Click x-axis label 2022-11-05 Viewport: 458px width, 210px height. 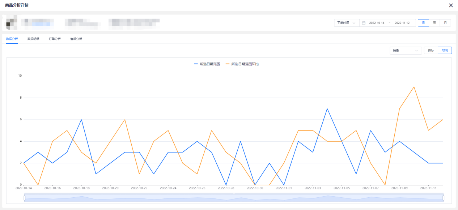342,188
